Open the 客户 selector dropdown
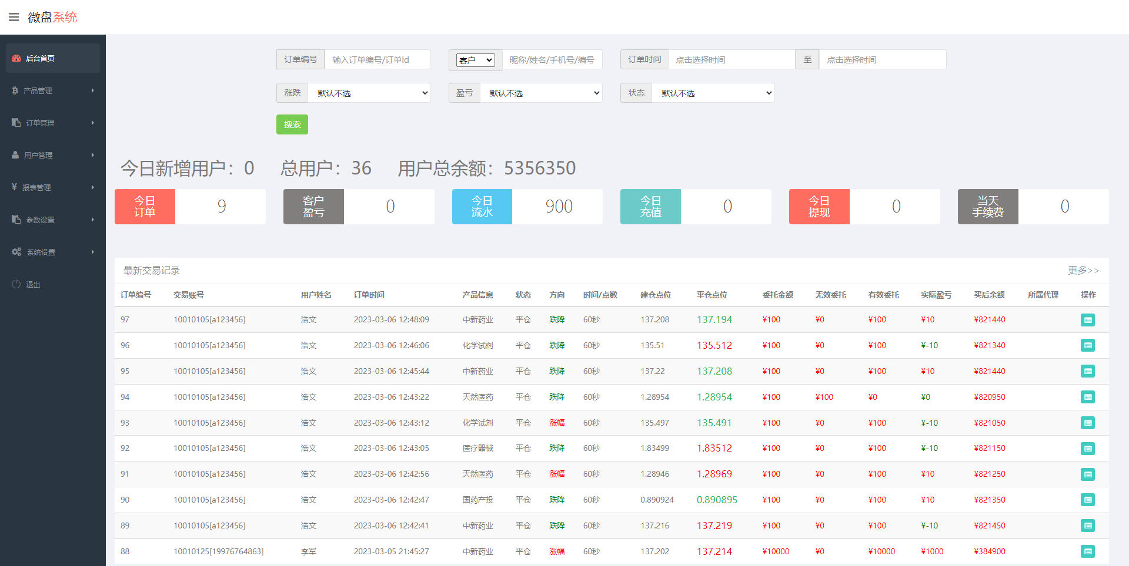Viewport: 1129px width, 566px height. pyautogui.click(x=475, y=59)
